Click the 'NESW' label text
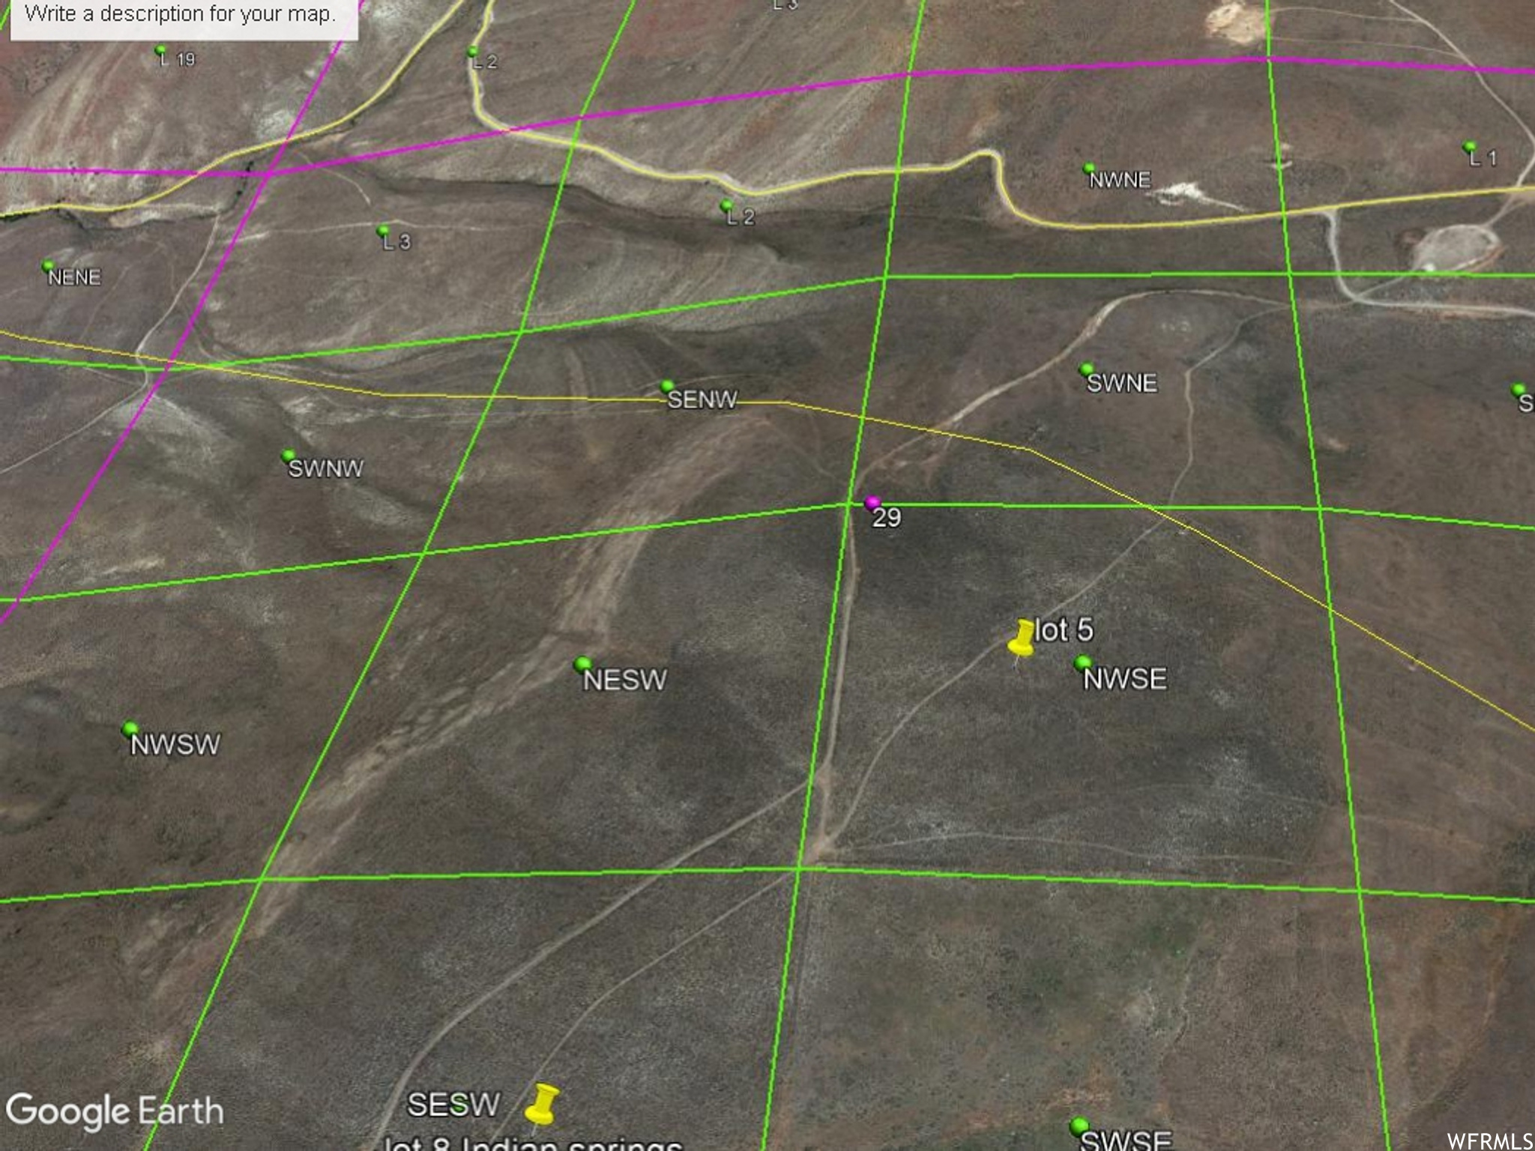The height and width of the screenshot is (1151, 1535). [625, 680]
